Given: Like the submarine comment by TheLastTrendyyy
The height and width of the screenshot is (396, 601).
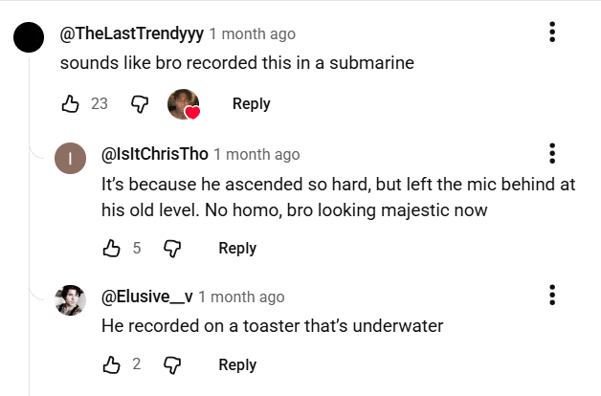Looking at the screenshot, I should pyautogui.click(x=70, y=104).
